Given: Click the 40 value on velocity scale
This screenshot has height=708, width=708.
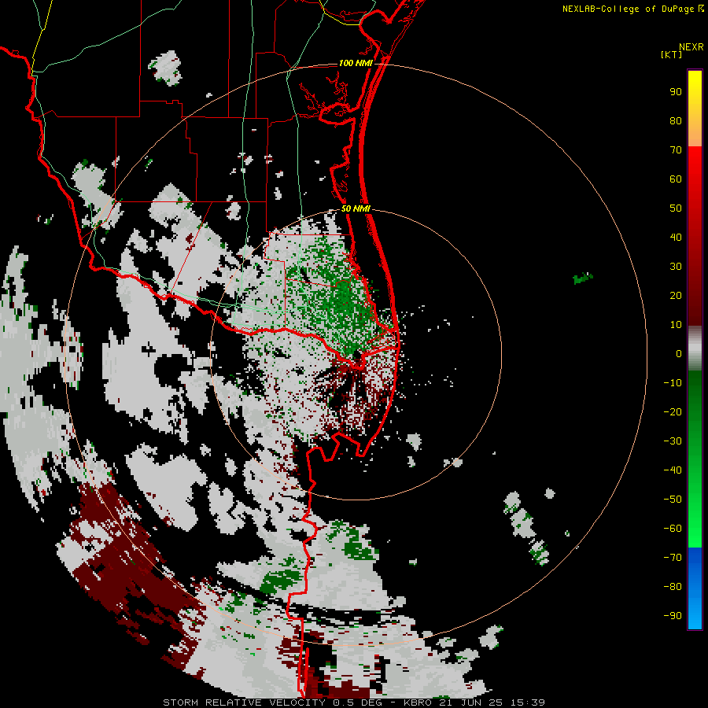Looking at the screenshot, I should [676, 237].
